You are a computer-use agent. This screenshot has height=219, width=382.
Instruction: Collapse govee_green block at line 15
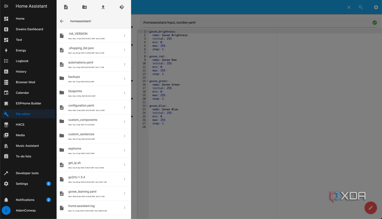click(x=147, y=81)
